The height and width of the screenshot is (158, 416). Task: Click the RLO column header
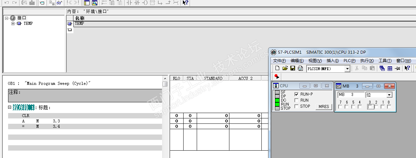pyautogui.click(x=177, y=78)
